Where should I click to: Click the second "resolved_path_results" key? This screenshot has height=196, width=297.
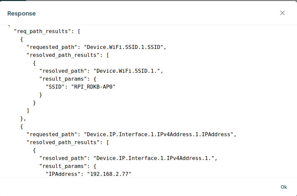[x=63, y=142]
